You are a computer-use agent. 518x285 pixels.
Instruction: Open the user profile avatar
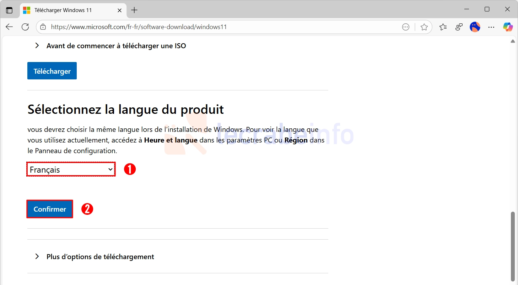tap(475, 27)
